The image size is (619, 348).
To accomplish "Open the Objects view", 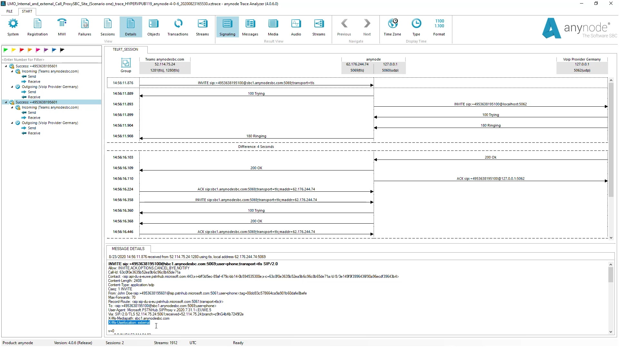I will [x=153, y=27].
